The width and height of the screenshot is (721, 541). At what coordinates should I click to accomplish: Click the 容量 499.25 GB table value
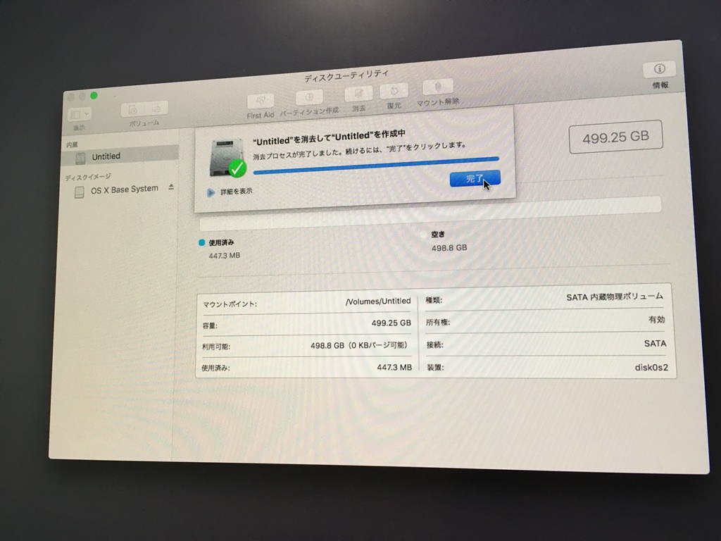tap(391, 323)
